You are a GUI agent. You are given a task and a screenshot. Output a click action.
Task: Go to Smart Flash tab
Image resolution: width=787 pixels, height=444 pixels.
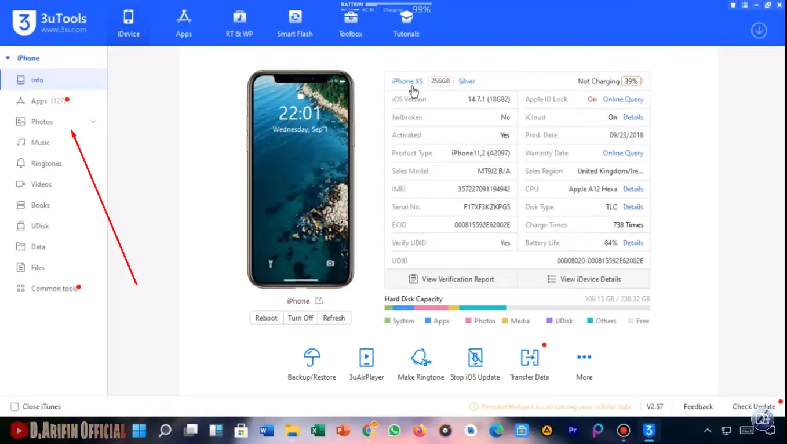[295, 23]
